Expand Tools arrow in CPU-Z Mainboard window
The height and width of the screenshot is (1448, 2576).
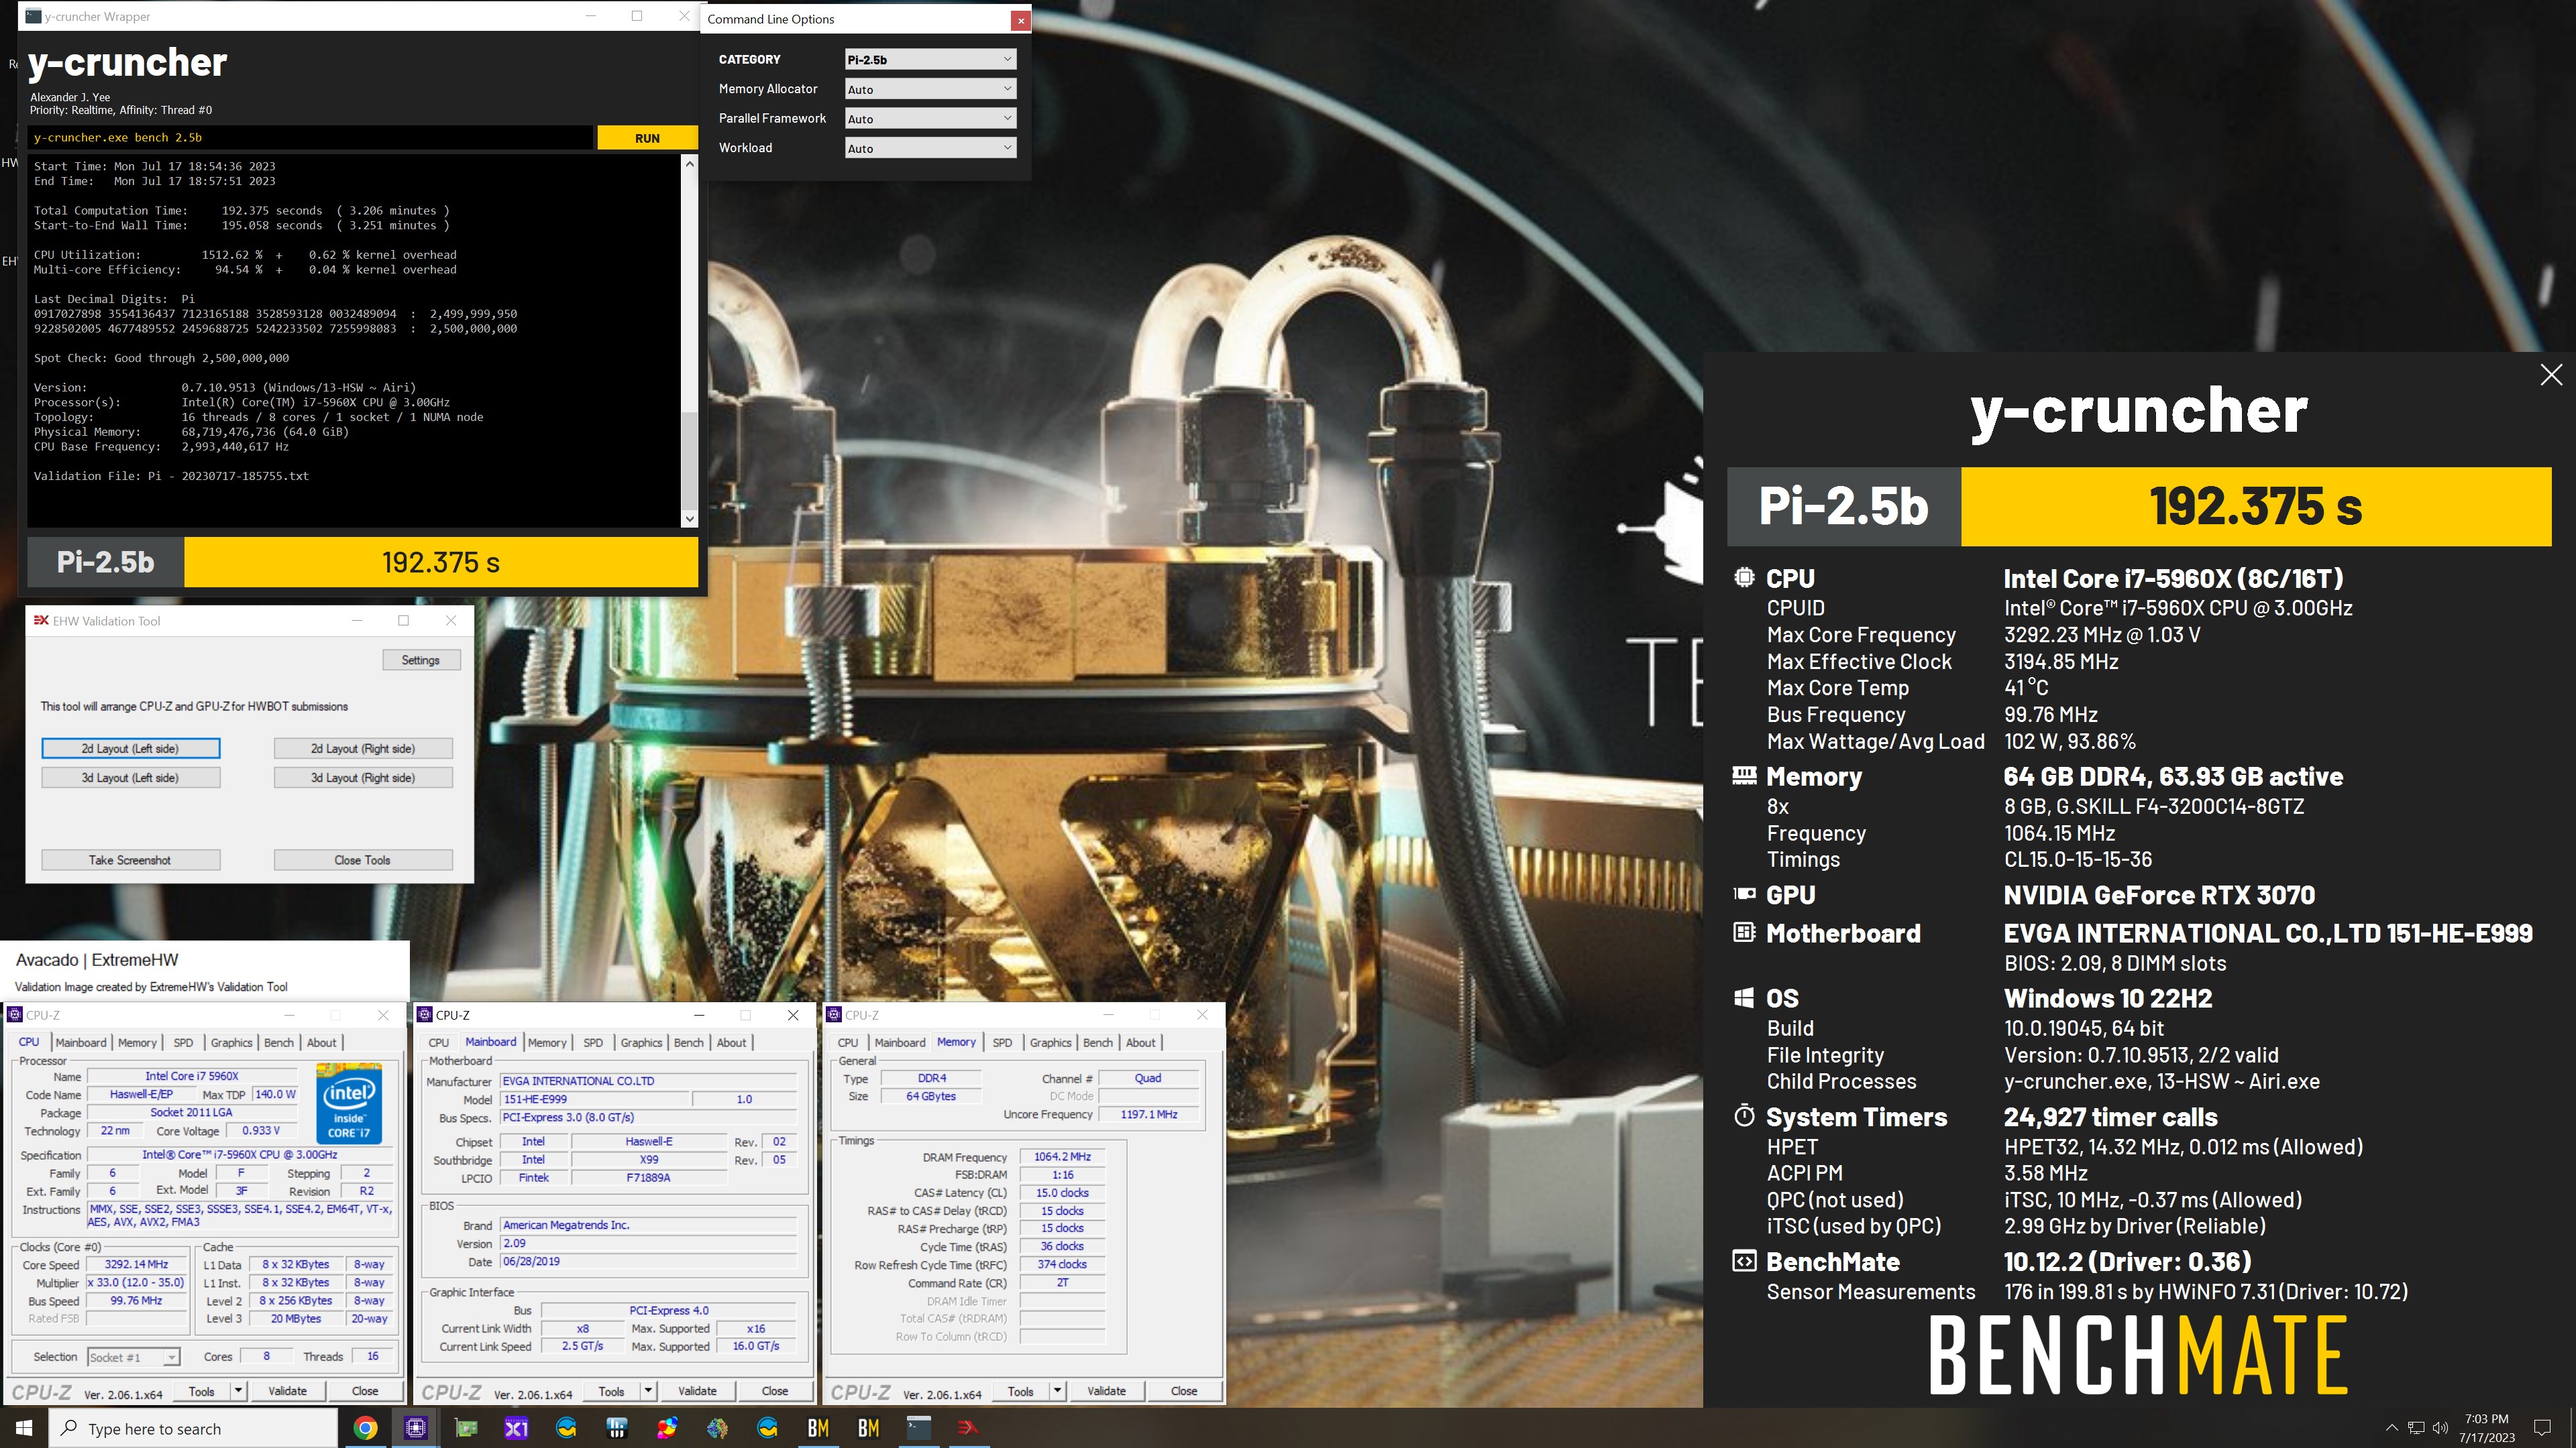pyautogui.click(x=648, y=1390)
